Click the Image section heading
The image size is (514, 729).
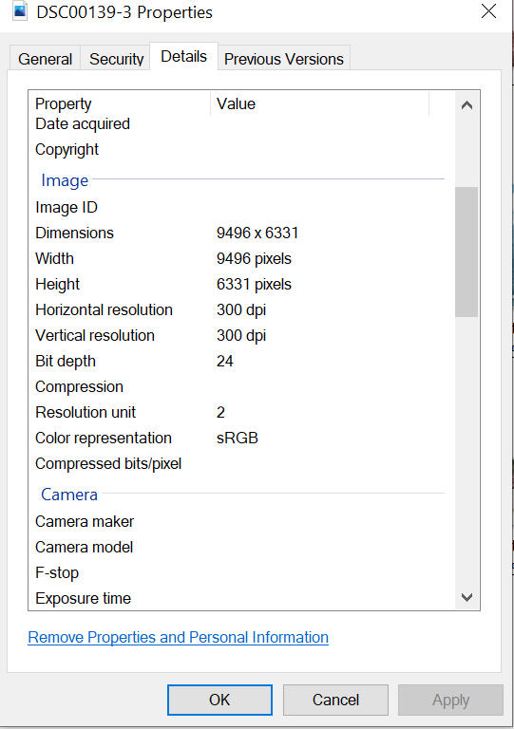coord(65,180)
